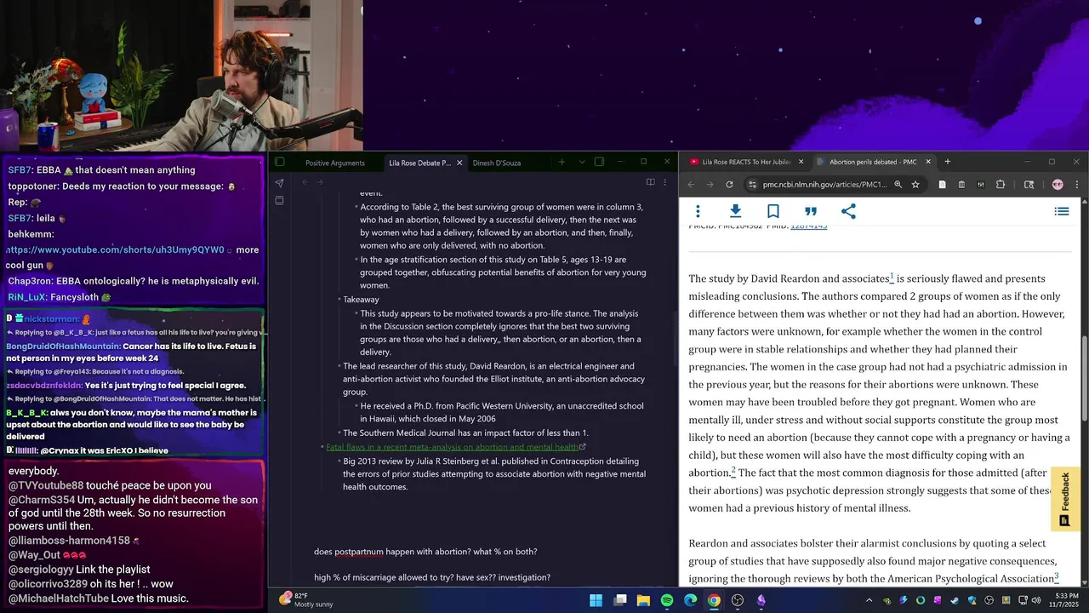Open Obsidian note more options menu
The width and height of the screenshot is (1089, 613).
(665, 181)
